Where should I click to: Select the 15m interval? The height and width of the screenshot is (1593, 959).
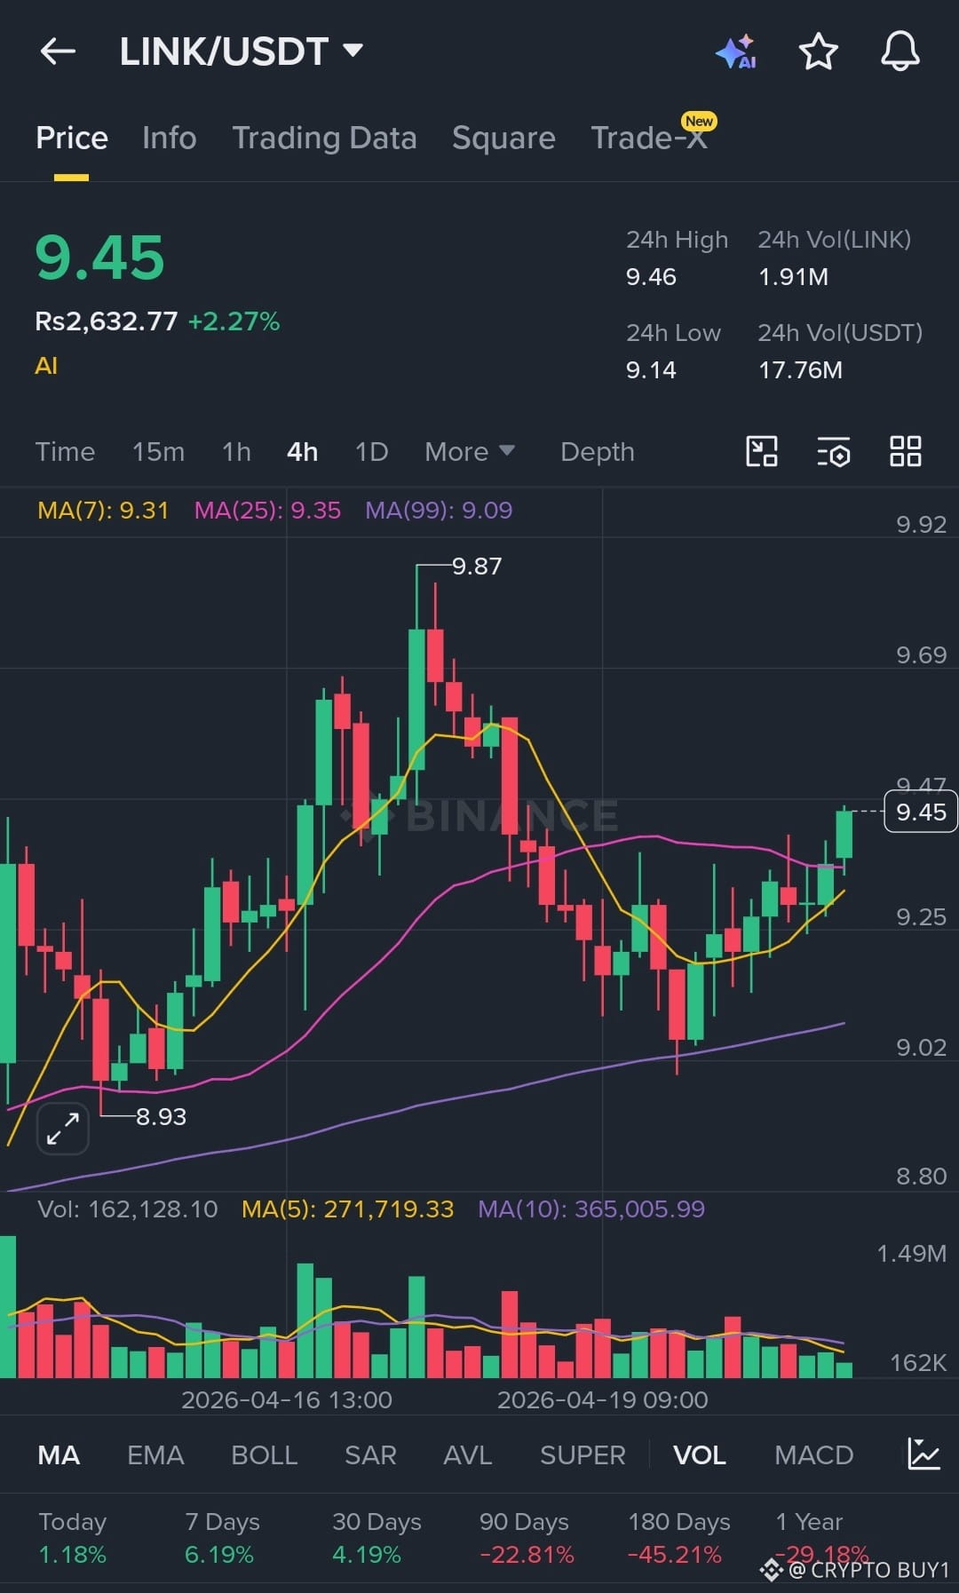point(158,452)
